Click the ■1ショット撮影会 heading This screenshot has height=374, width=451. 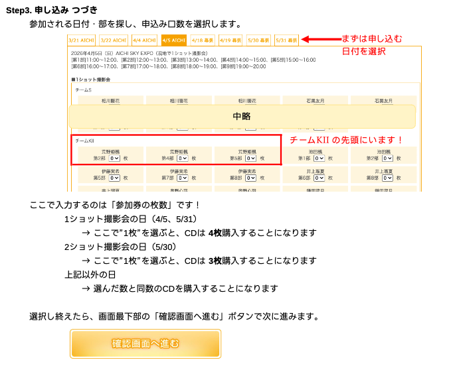(x=90, y=80)
